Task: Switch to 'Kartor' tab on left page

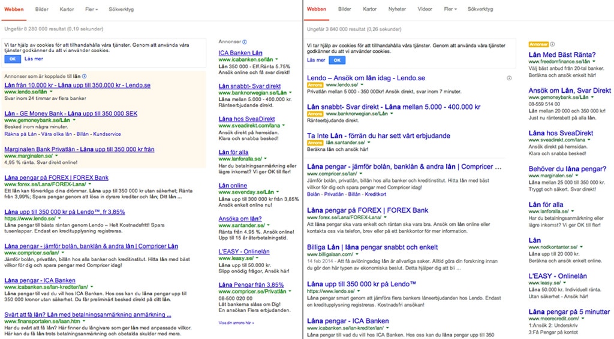Action: pyautogui.click(x=67, y=10)
